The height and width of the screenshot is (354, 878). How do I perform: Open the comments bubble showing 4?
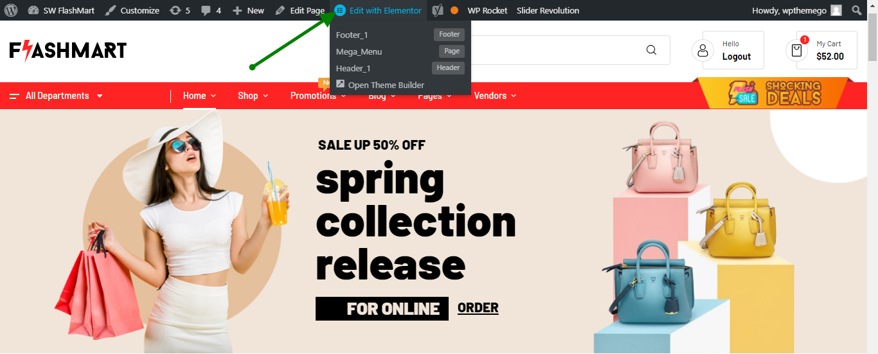[x=211, y=10]
